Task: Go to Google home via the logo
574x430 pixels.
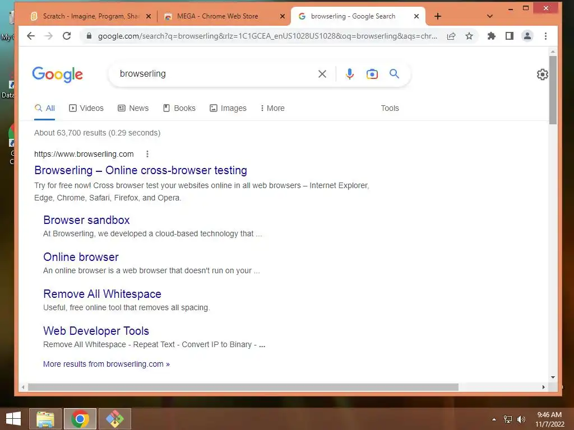Action: [58, 74]
